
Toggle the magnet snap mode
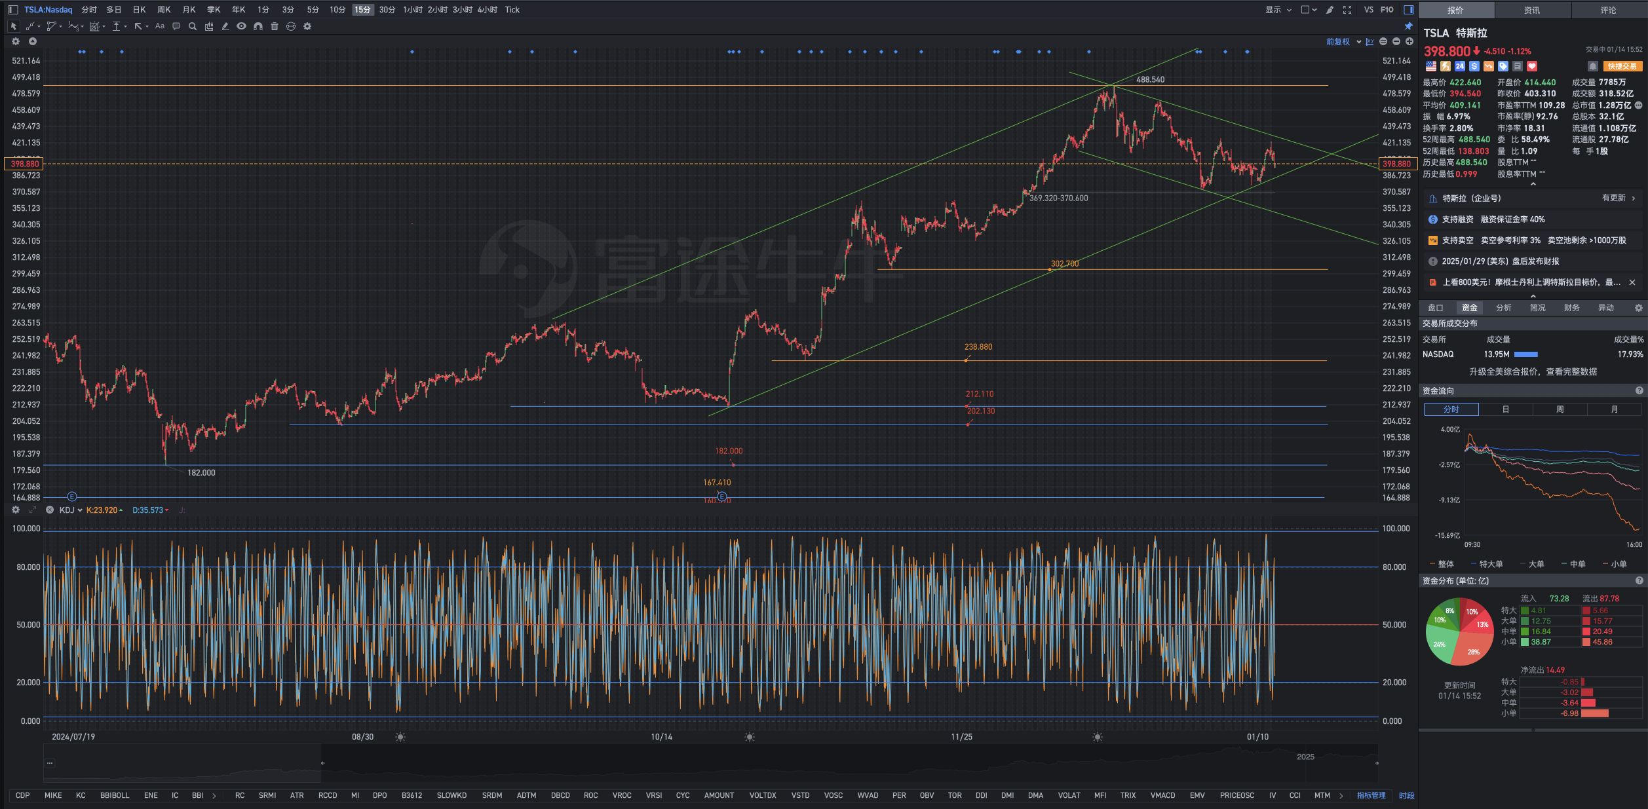pyautogui.click(x=258, y=26)
